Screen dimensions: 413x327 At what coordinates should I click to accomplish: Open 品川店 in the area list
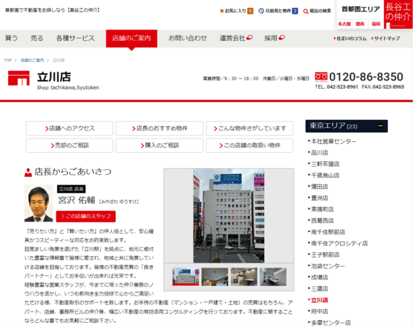[319, 153]
